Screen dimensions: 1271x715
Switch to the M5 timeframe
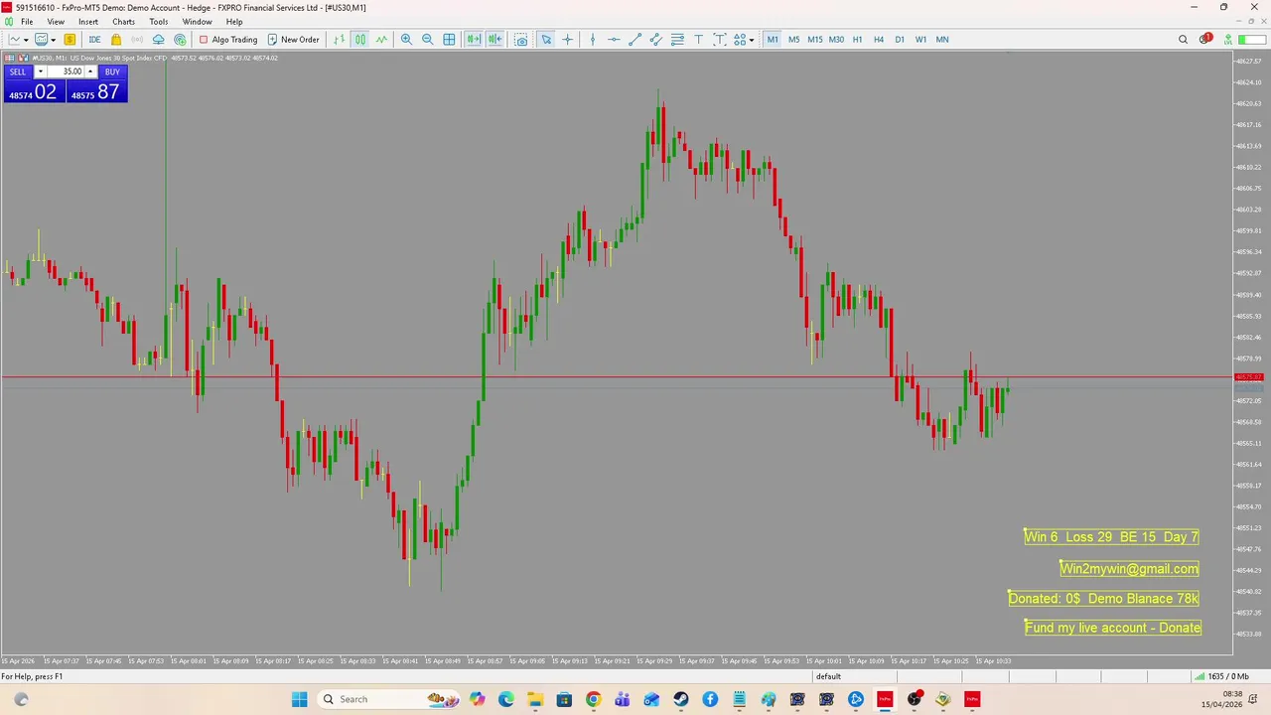(x=793, y=40)
